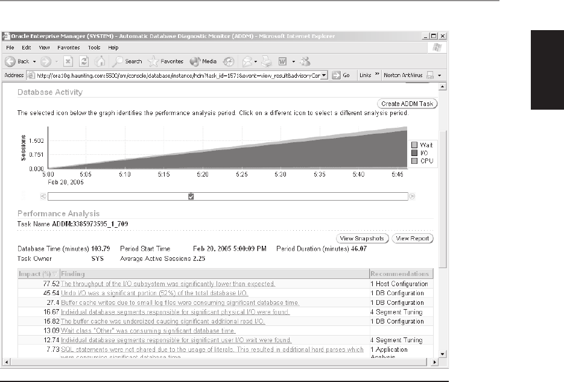Open the Mail options dropdown arrow
Viewport: 564px width, 382px height.
click(x=256, y=61)
